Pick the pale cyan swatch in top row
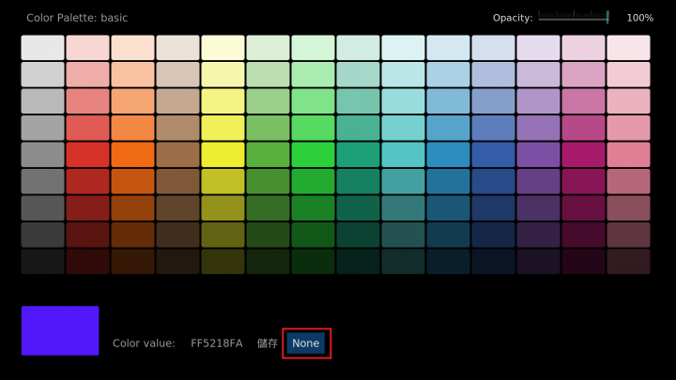676x380 pixels. [403, 48]
